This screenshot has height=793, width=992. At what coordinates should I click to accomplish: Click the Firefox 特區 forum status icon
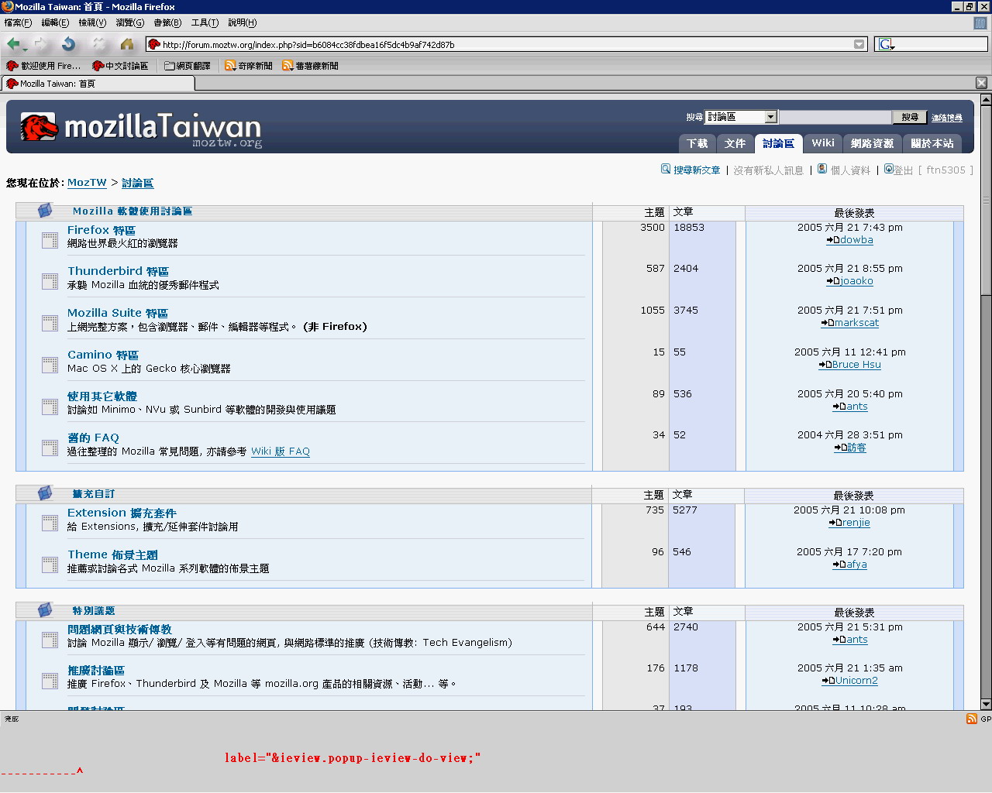click(50, 240)
